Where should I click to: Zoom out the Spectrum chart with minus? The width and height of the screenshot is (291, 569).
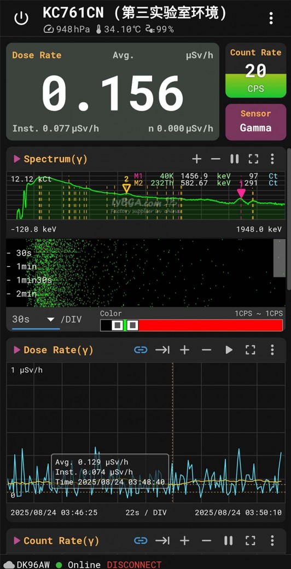(216, 159)
